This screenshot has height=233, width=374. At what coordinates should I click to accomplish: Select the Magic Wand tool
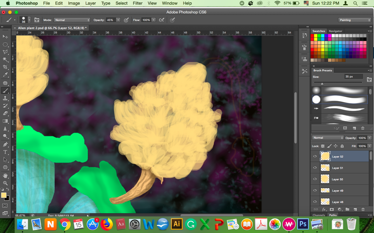click(5, 60)
